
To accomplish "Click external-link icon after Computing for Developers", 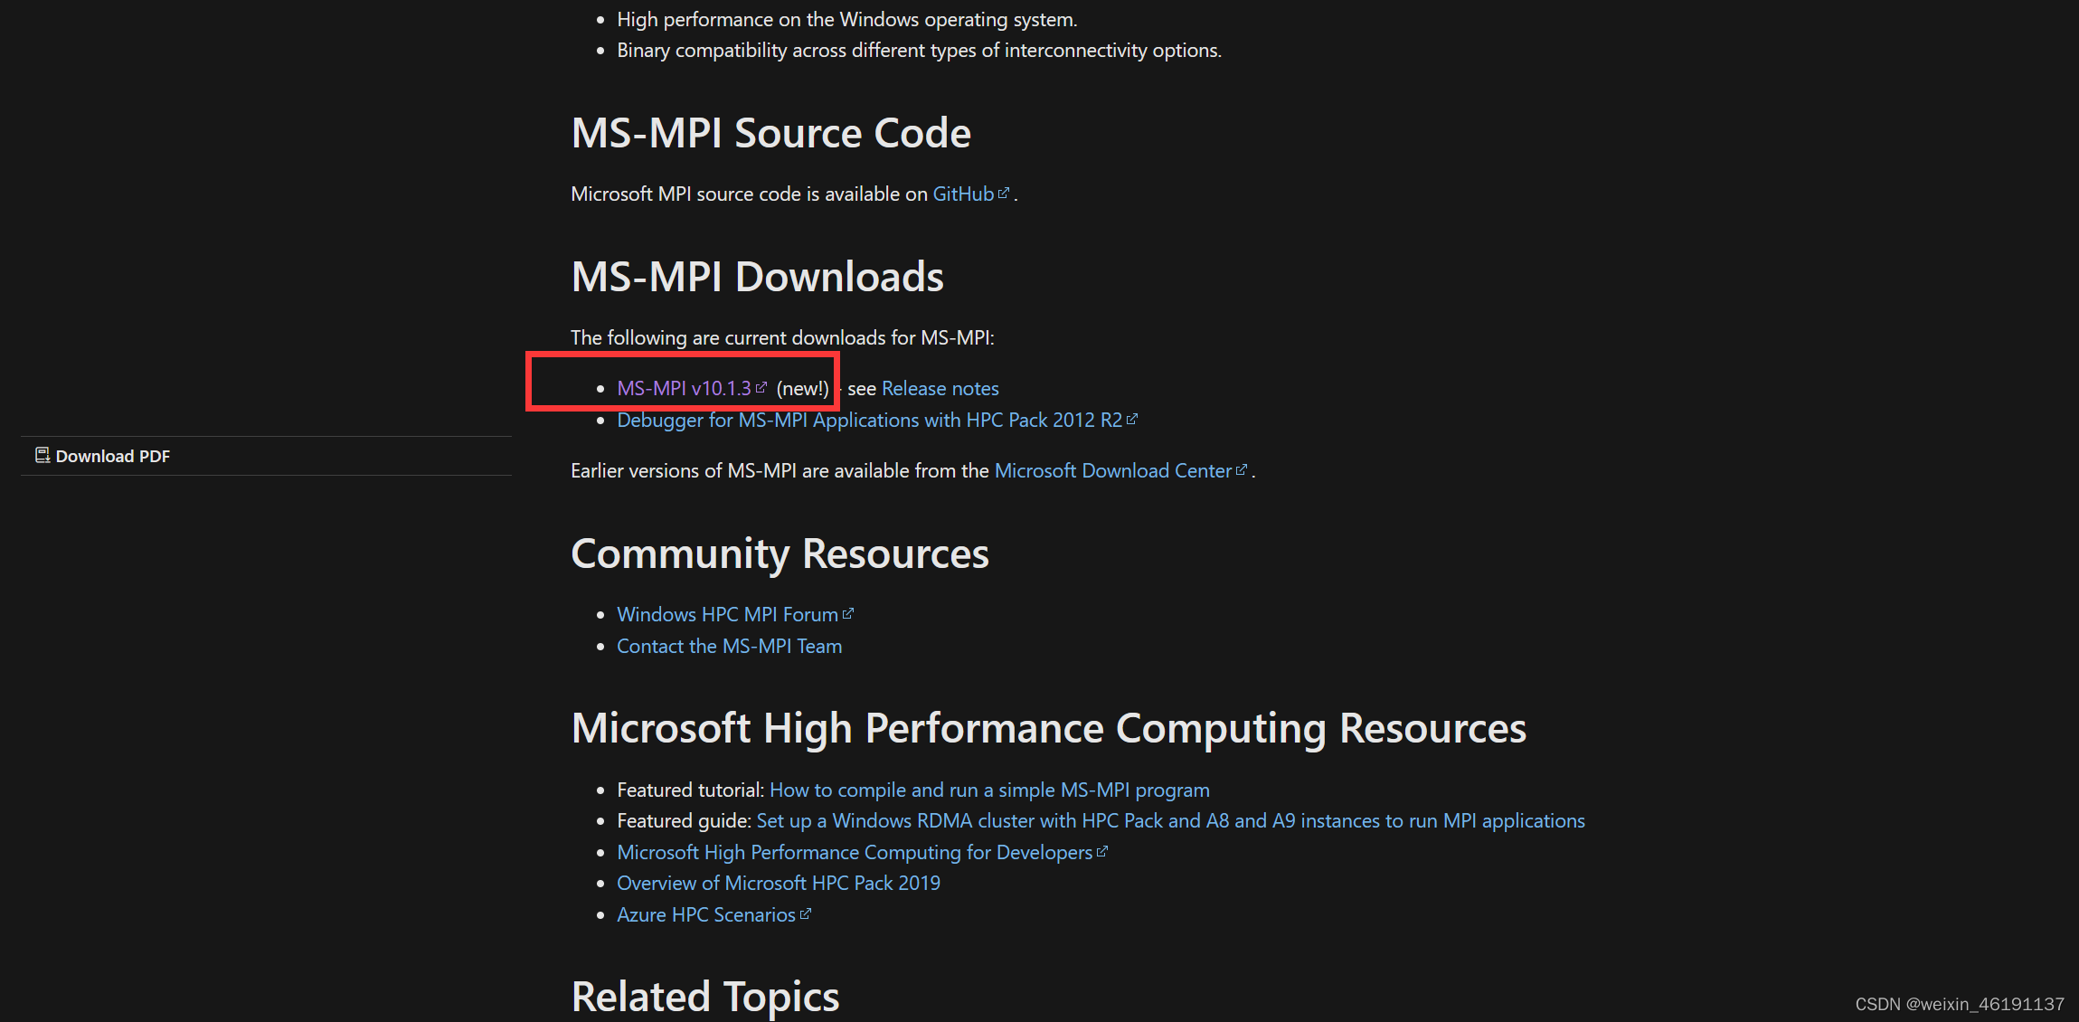I will pyautogui.click(x=1102, y=851).
